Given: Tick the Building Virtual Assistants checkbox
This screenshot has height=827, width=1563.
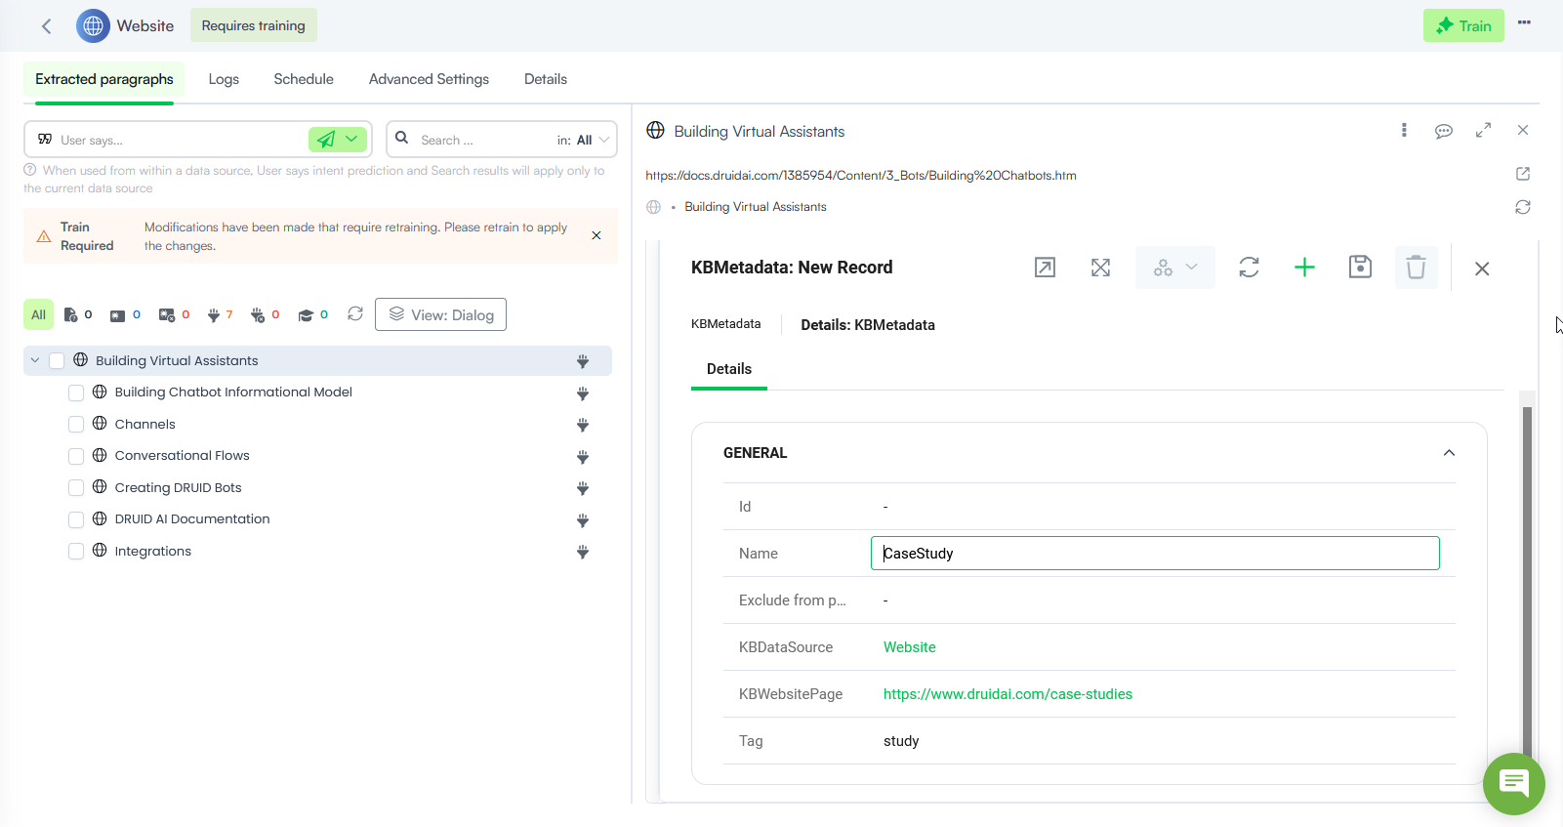Looking at the screenshot, I should (57, 360).
